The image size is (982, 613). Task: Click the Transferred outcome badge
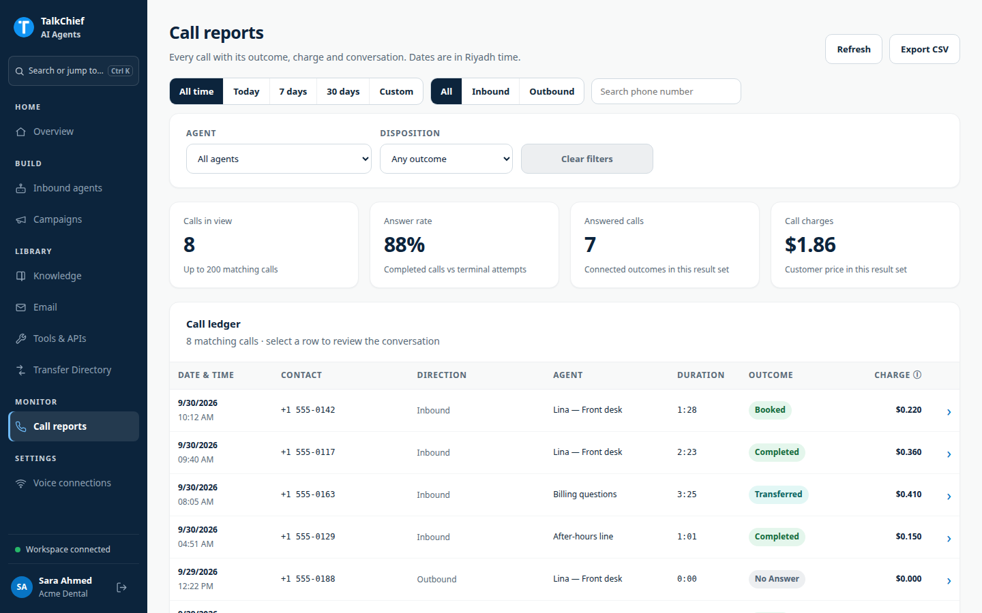tap(778, 494)
